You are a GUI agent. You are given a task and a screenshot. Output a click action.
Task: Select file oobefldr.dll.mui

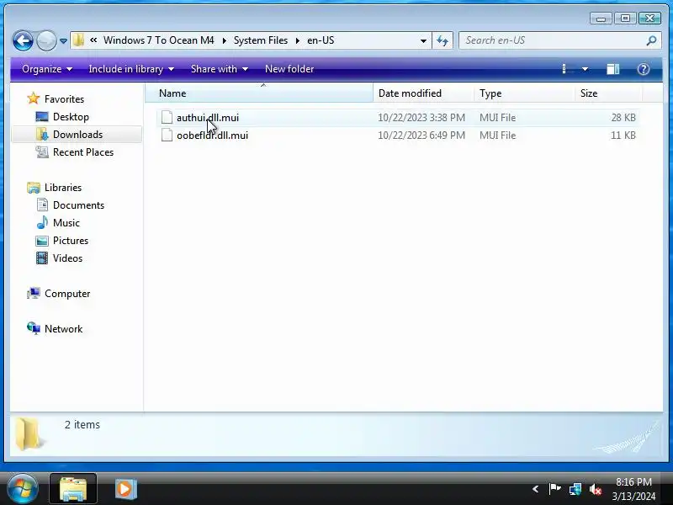point(213,136)
